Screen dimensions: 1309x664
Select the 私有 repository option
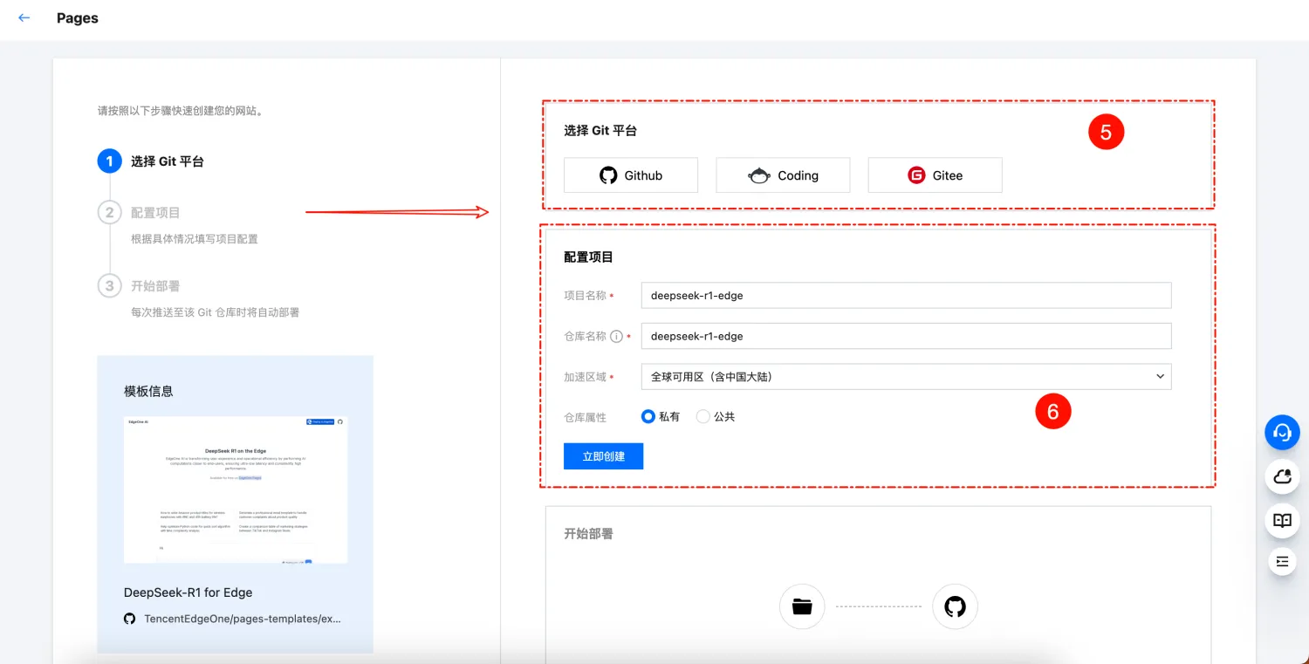648,416
